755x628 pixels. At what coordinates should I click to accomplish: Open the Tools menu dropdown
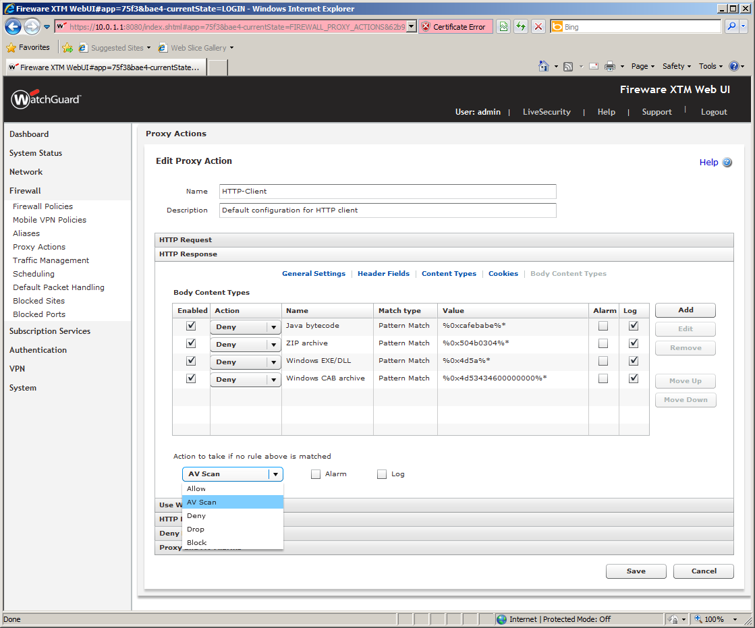click(x=710, y=66)
